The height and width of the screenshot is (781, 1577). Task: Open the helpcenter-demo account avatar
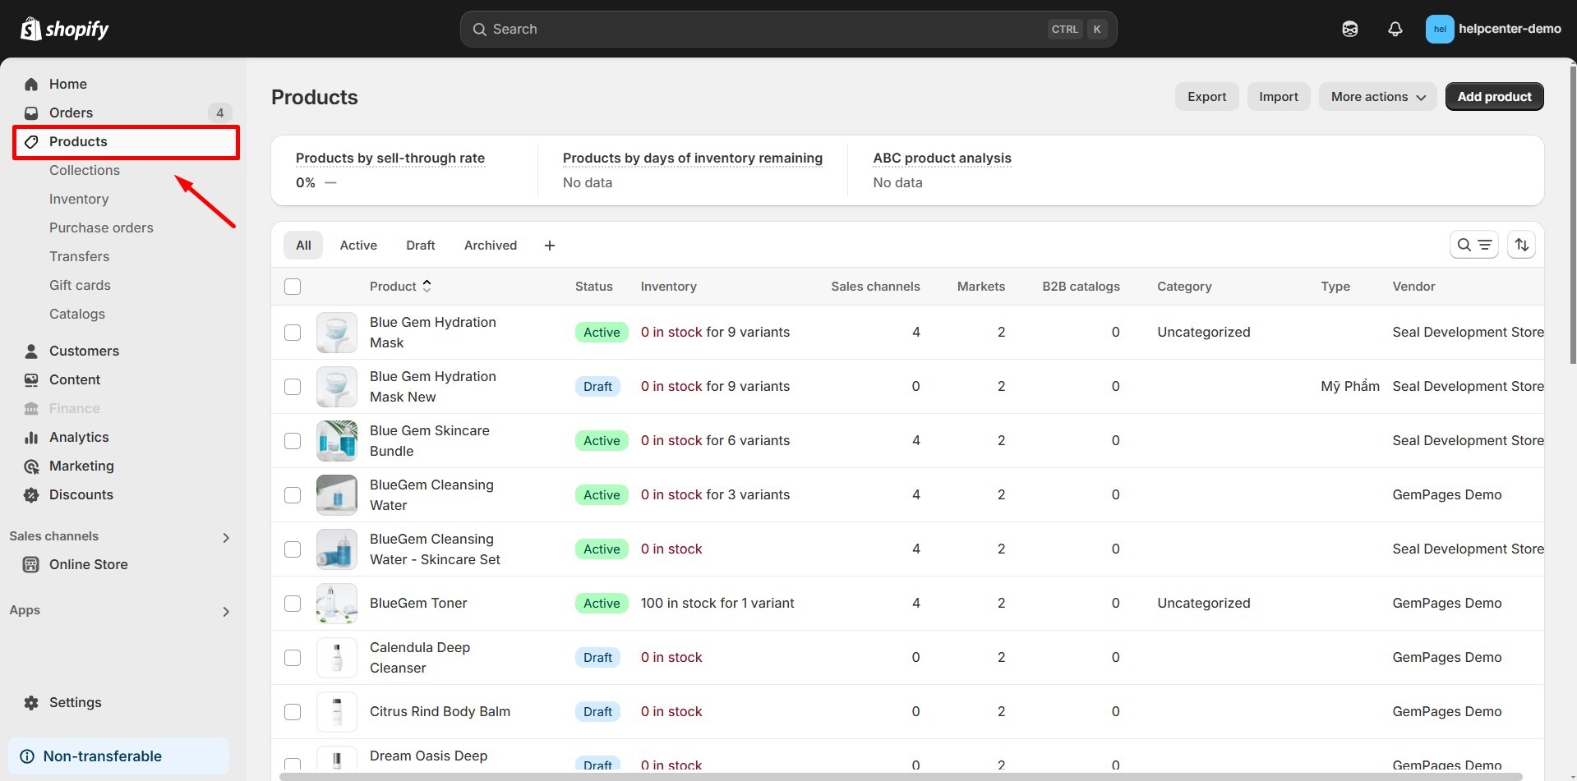(x=1439, y=29)
